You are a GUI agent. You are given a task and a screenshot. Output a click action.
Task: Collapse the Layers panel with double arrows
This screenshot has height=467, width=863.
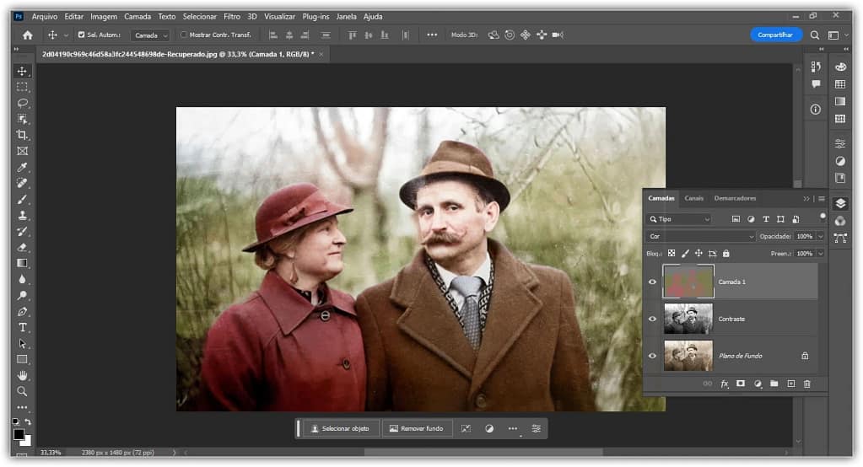pyautogui.click(x=806, y=199)
